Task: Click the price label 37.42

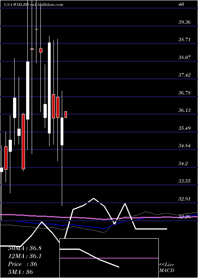Action: click(185, 75)
